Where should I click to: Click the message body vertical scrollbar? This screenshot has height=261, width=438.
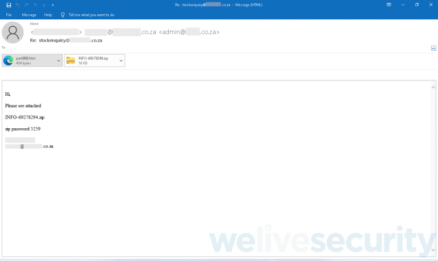(x=433, y=168)
